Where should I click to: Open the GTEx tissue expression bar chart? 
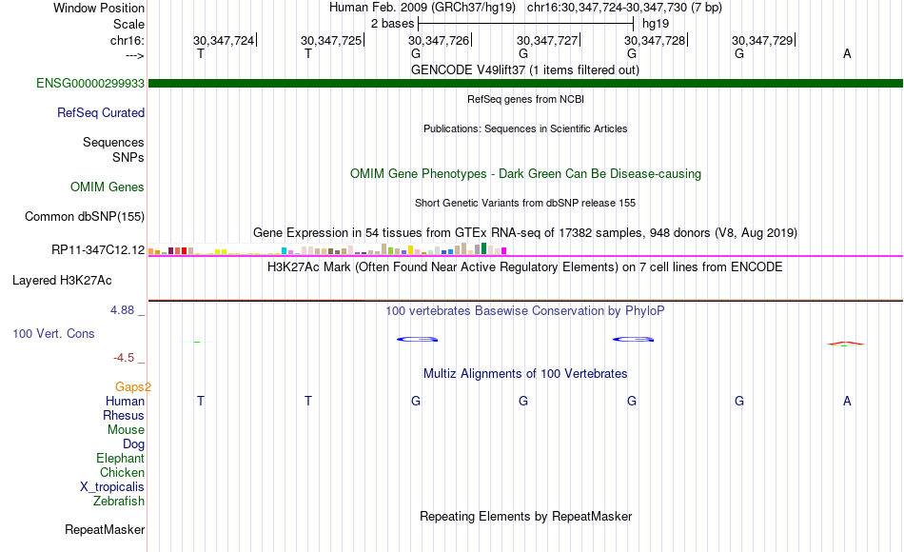[327, 248]
